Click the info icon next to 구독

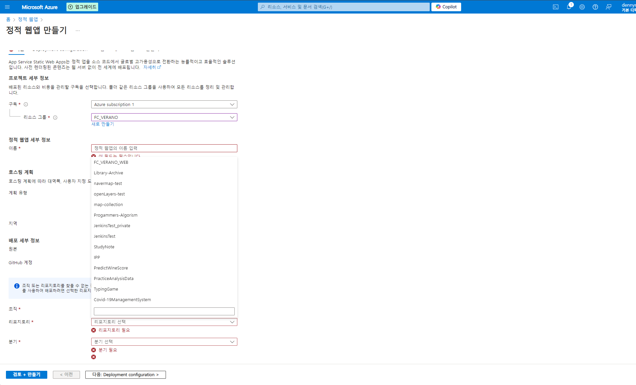tap(26, 104)
